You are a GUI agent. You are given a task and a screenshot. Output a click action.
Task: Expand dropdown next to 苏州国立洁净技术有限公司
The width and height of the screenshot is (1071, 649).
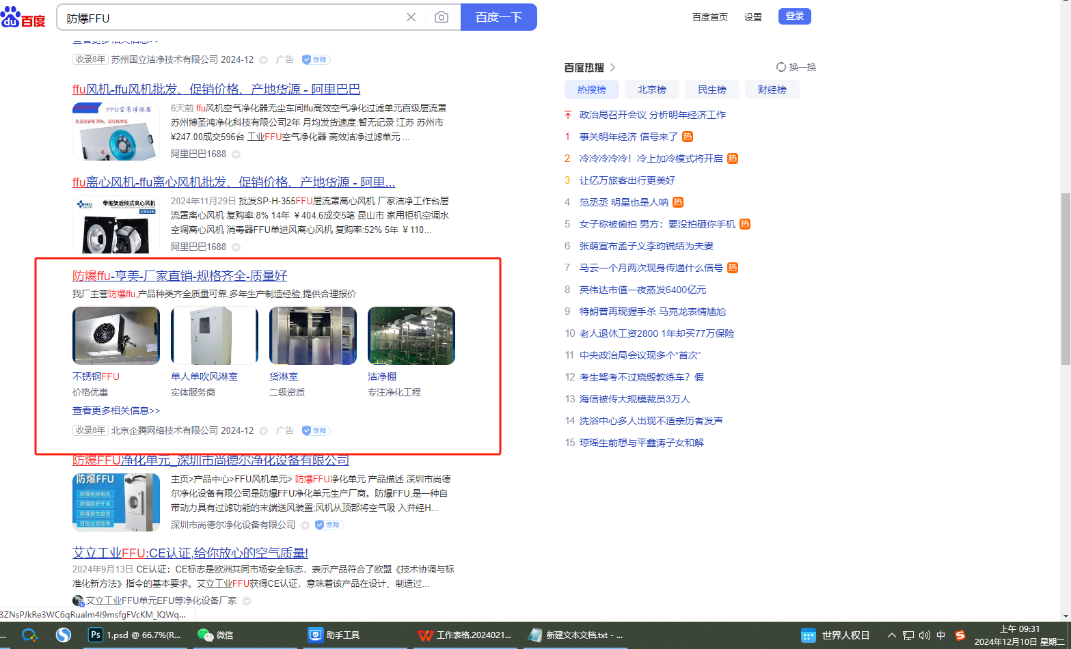click(264, 60)
